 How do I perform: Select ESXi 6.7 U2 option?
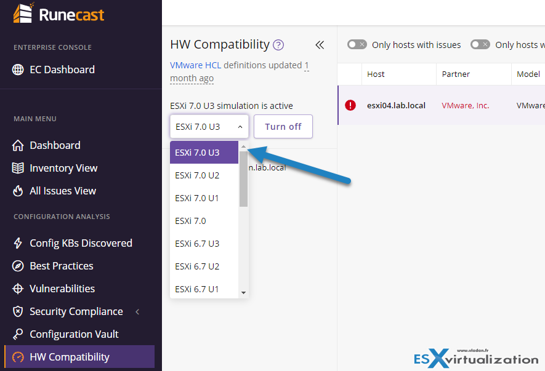point(204,266)
